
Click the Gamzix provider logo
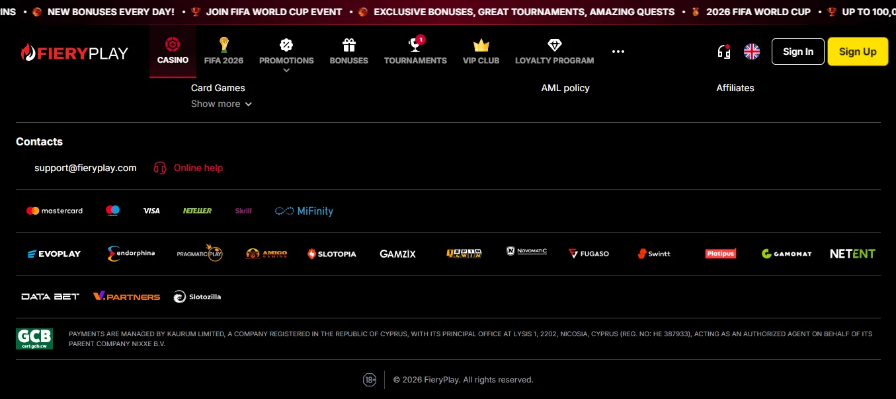pos(398,254)
